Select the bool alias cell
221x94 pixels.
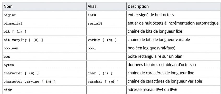click(x=106, y=48)
